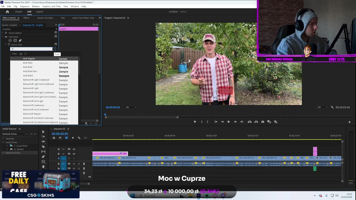This screenshot has width=356, height=200.
Task: Open the Graphics and Titles menu
Action: point(52,6)
